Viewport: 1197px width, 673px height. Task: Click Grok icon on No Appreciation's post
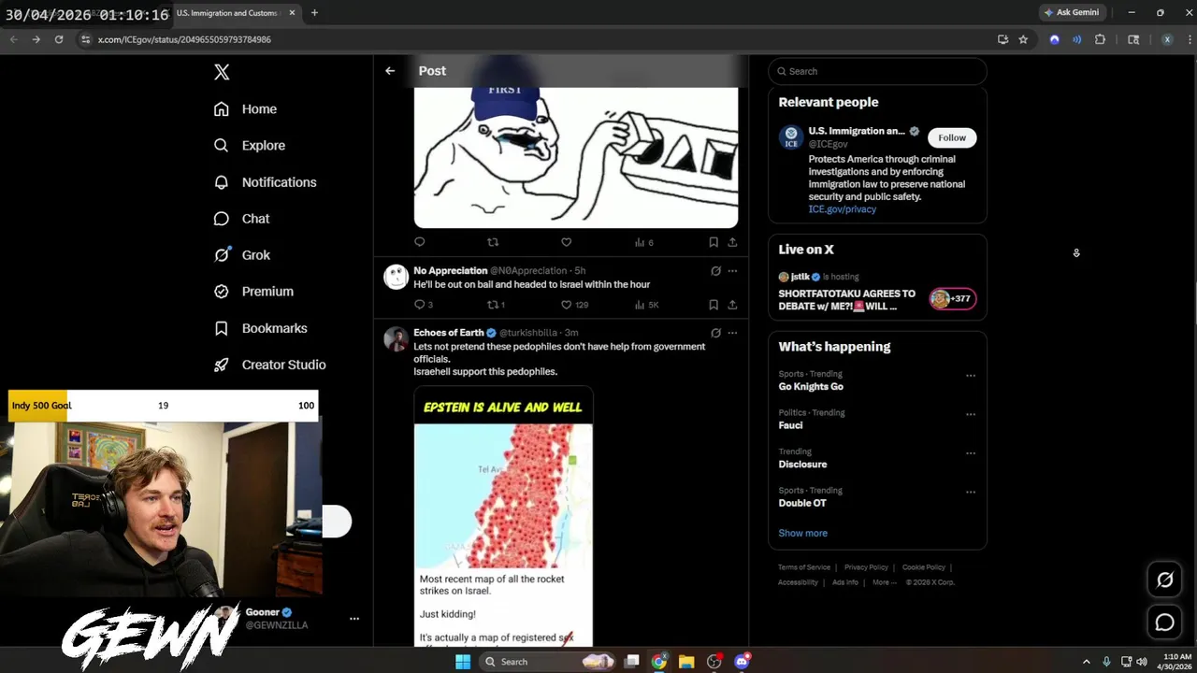[715, 271]
